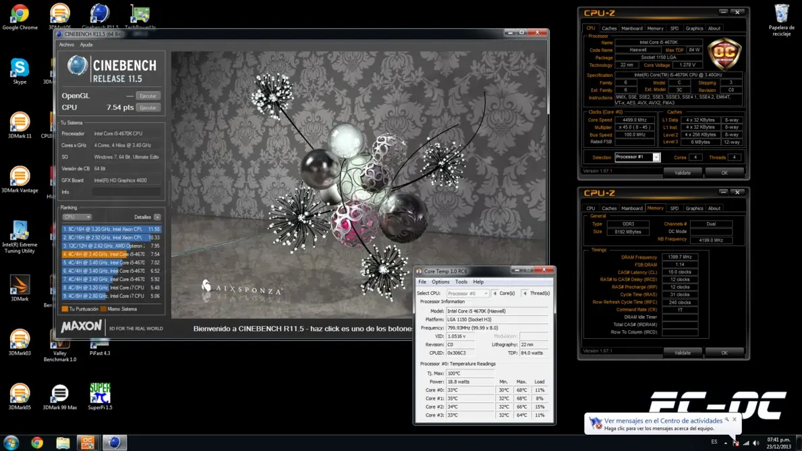Open SuperPi 1.5 desktop icon

click(x=100, y=397)
